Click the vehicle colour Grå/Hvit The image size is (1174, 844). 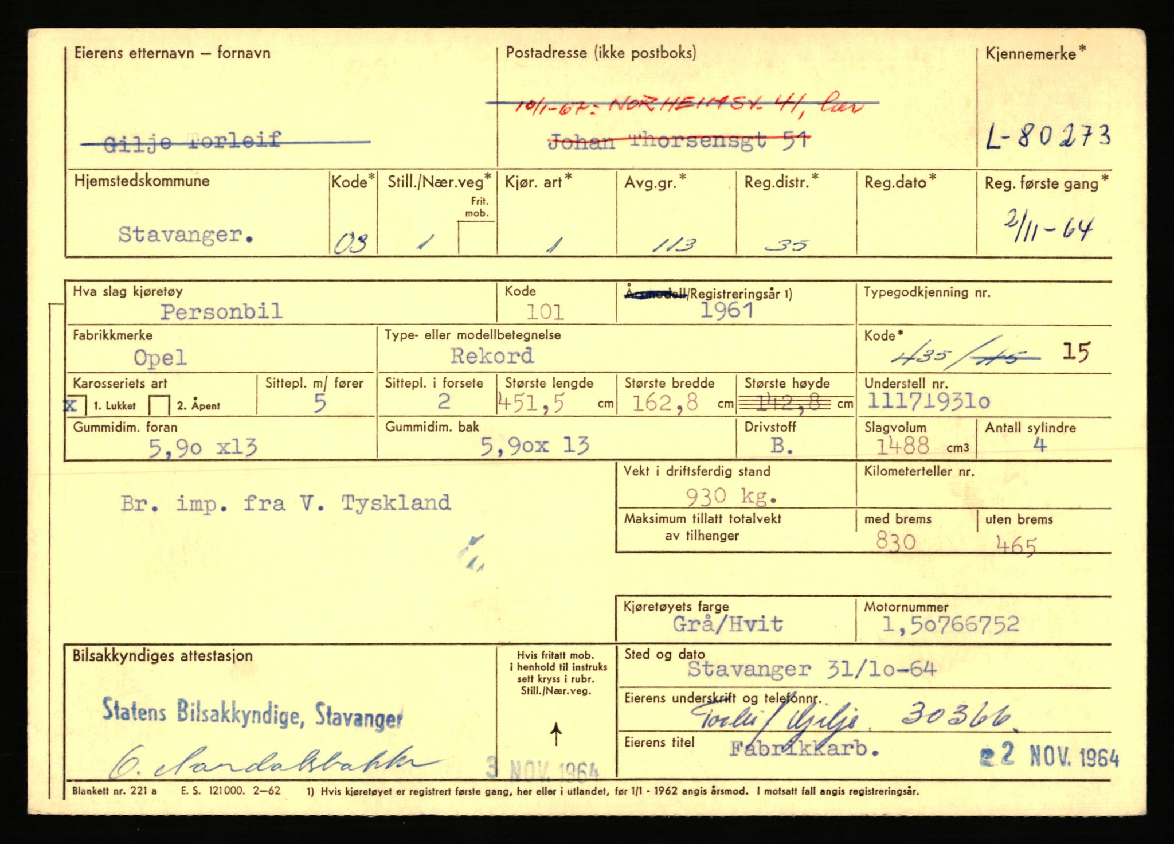point(728,624)
